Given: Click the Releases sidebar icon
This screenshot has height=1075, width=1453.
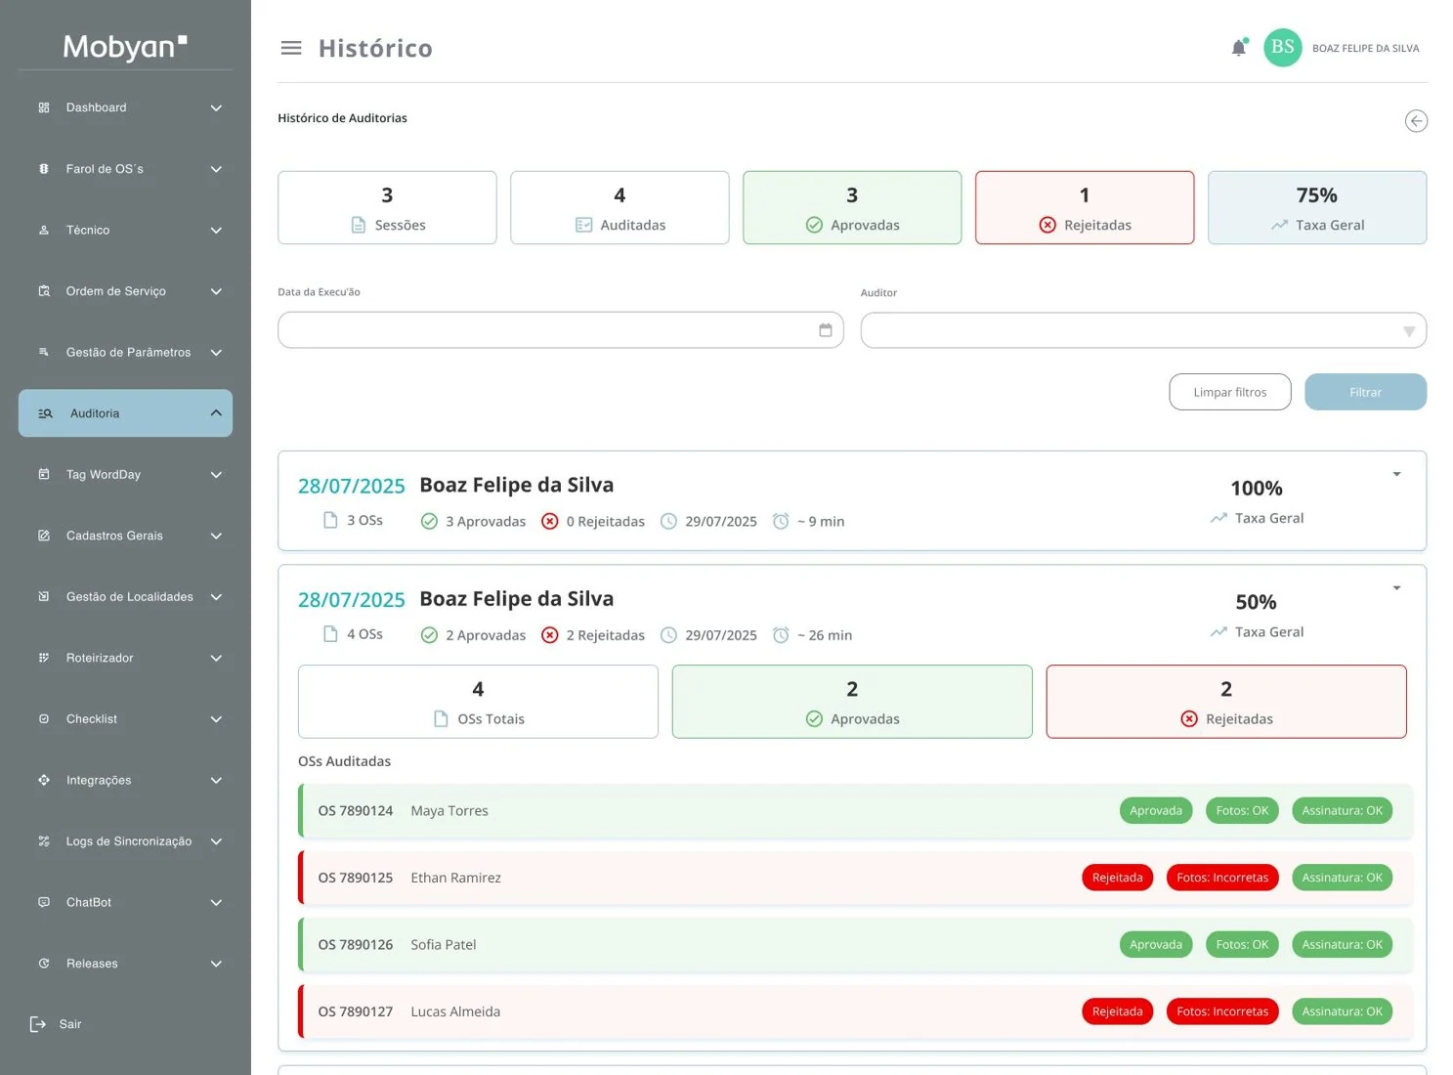Looking at the screenshot, I should [44, 964].
